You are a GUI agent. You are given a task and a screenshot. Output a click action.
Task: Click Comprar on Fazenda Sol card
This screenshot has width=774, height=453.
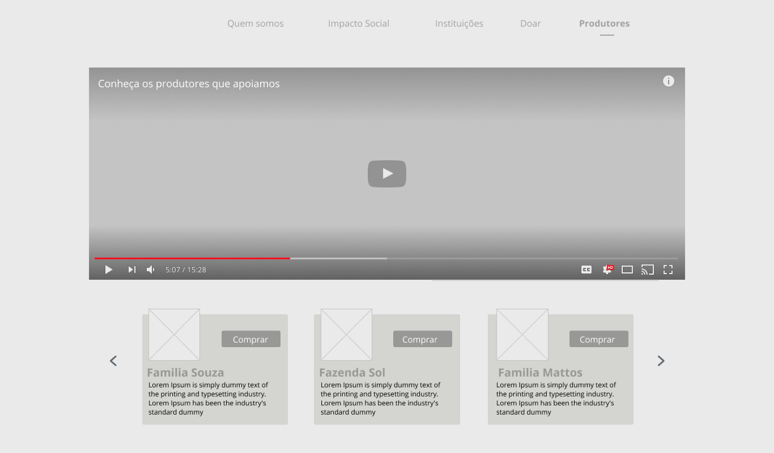point(422,339)
